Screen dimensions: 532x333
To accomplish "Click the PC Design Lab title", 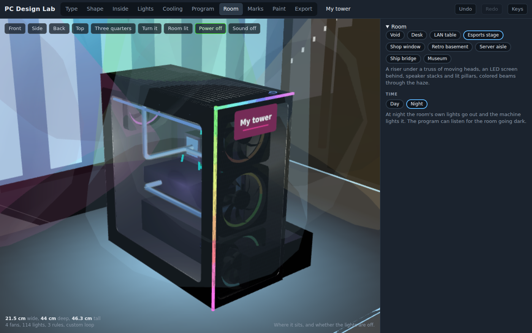I will [30, 9].
